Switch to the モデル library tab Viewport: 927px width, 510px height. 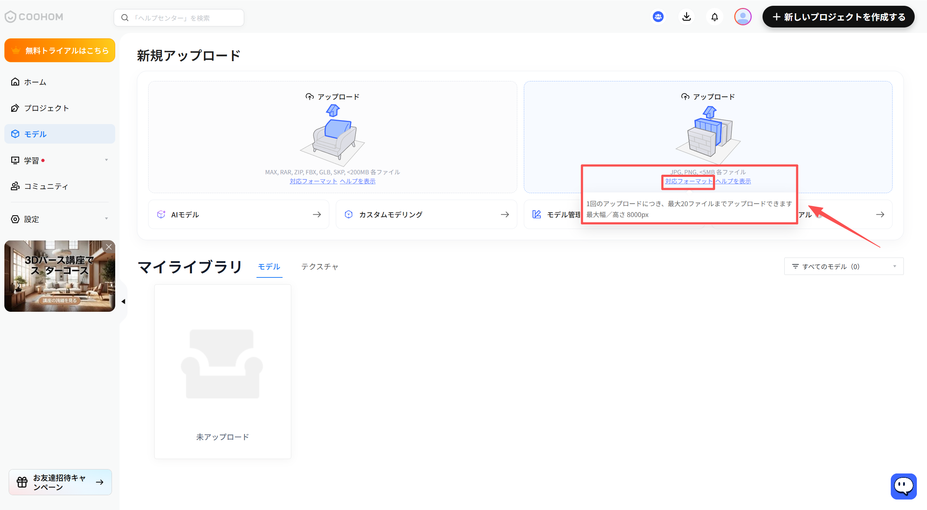point(269,267)
